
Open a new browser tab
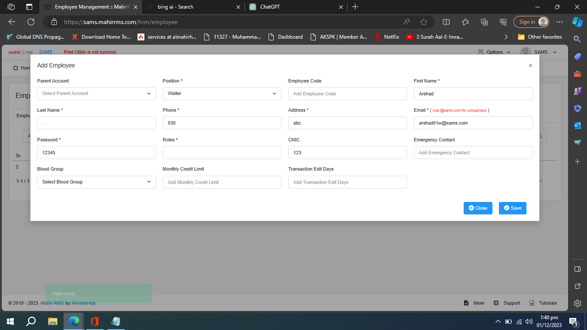coord(355,7)
